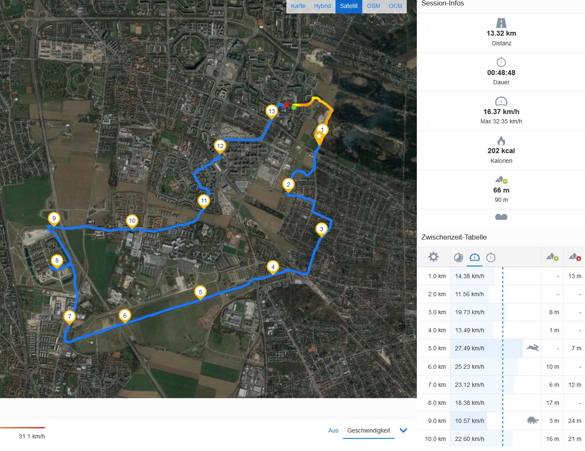585x451 pixels.
Task: Click the elevation gain column icon
Action: 552,257
